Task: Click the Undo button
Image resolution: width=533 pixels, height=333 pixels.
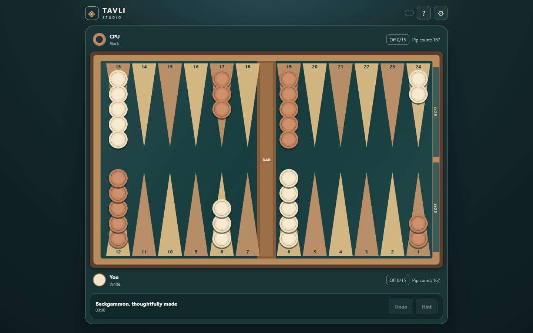Action: point(401,307)
